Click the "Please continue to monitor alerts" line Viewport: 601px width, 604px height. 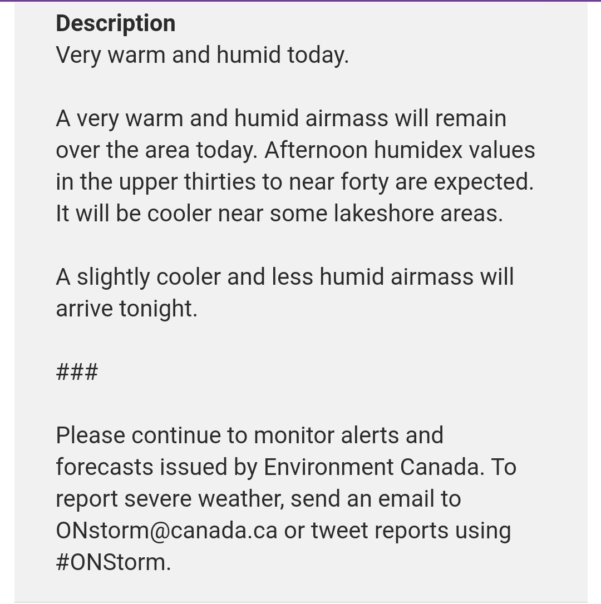(249, 435)
